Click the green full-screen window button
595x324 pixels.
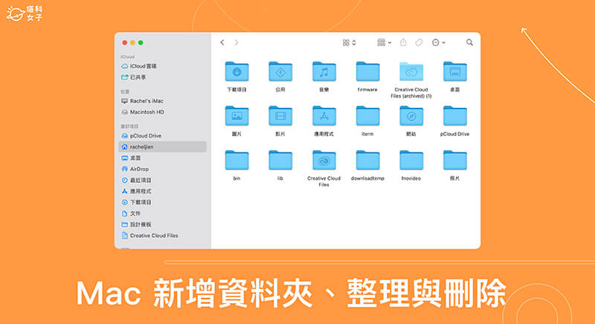point(141,43)
